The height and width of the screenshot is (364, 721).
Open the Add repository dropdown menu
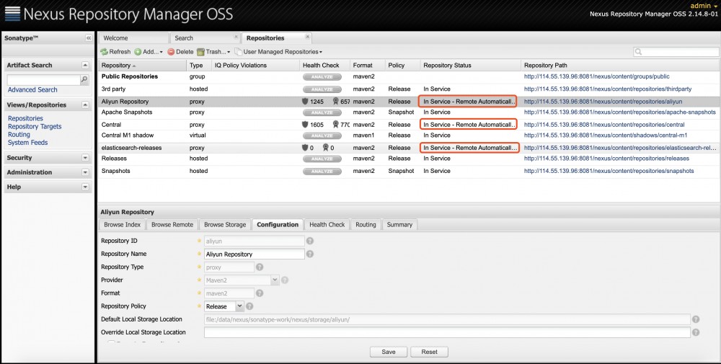[x=149, y=52]
